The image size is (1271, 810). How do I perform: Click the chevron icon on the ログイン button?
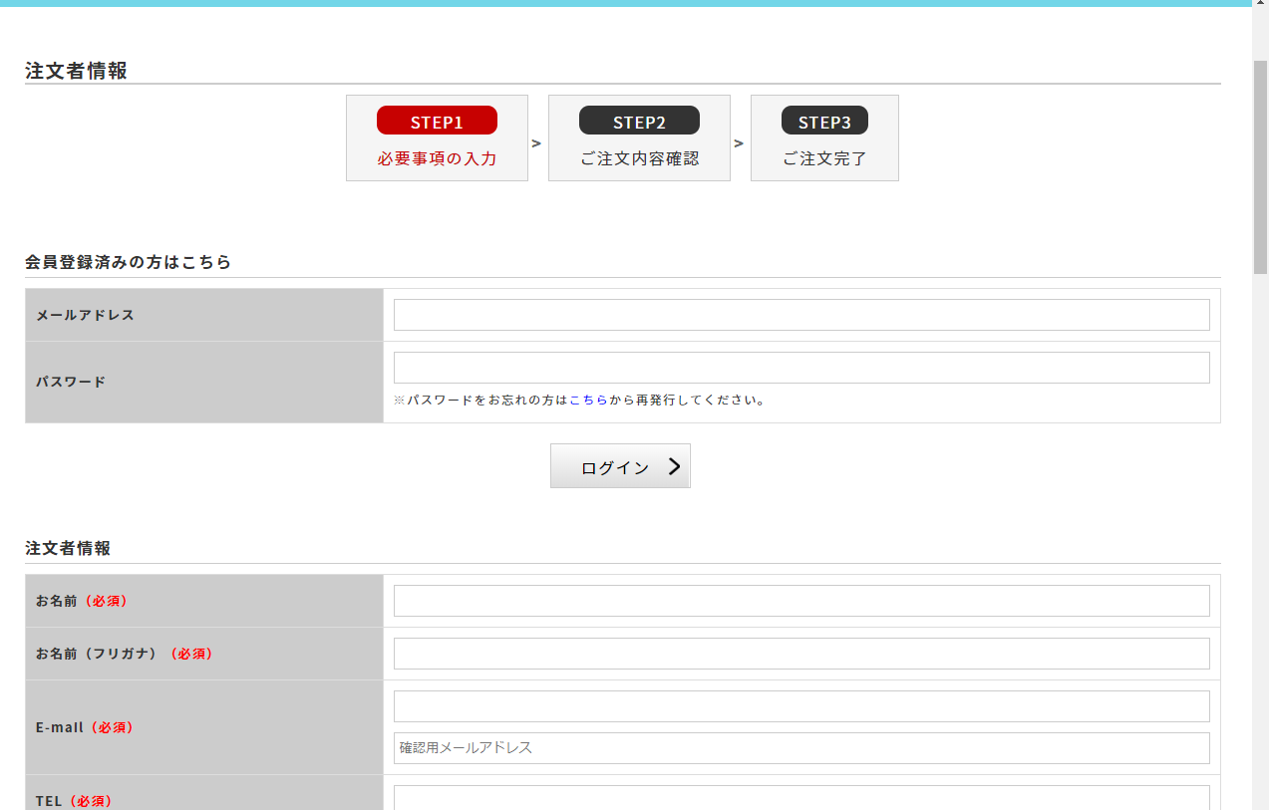click(x=674, y=465)
